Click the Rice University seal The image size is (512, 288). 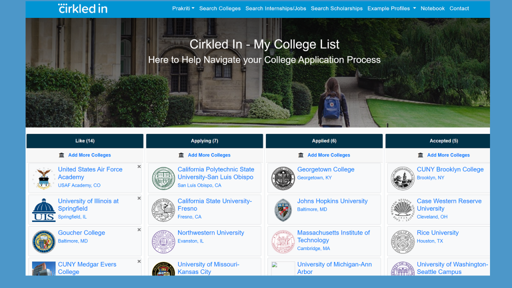[402, 241]
